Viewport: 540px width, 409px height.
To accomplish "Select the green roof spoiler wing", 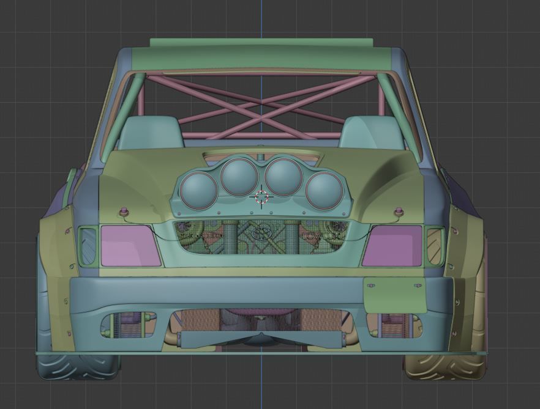I will pos(261,42).
